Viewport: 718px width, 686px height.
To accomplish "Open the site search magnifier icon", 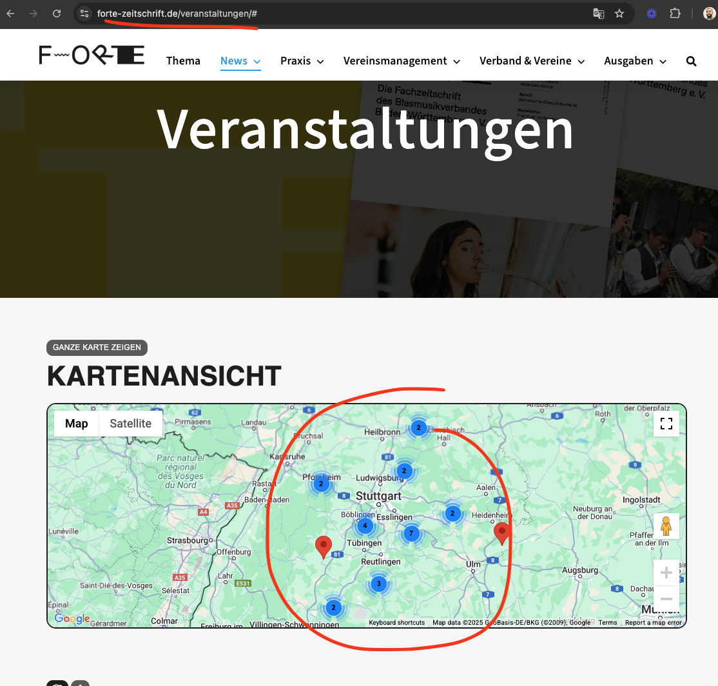I will (692, 61).
